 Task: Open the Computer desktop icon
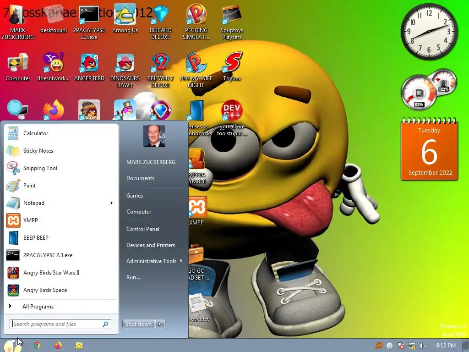pos(18,67)
